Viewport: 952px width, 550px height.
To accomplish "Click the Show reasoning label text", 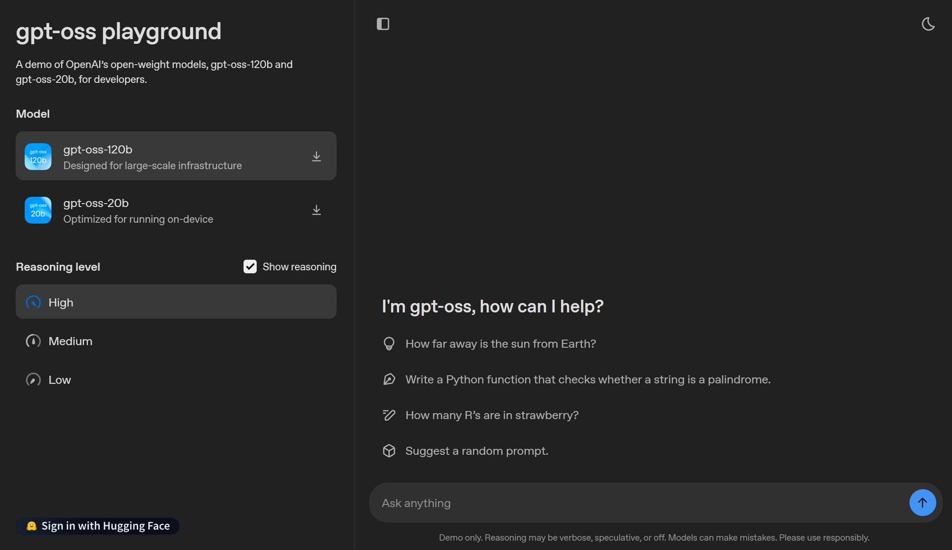I will pyautogui.click(x=299, y=267).
